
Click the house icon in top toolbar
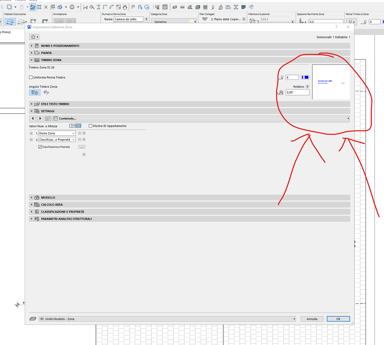(125, 7)
